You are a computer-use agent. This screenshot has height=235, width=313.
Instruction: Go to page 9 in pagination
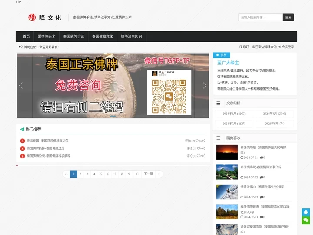coord(129,174)
